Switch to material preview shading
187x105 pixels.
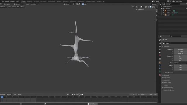pyautogui.click(x=153, y=7)
